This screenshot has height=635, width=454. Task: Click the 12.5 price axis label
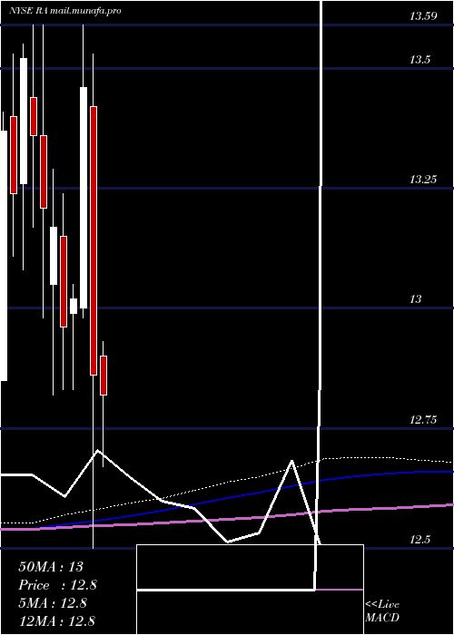[x=419, y=540]
